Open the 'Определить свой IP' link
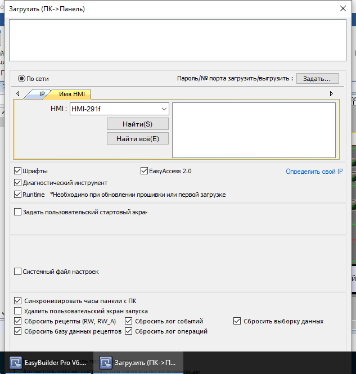Image resolution: width=356 pixels, height=374 pixels. [314, 172]
